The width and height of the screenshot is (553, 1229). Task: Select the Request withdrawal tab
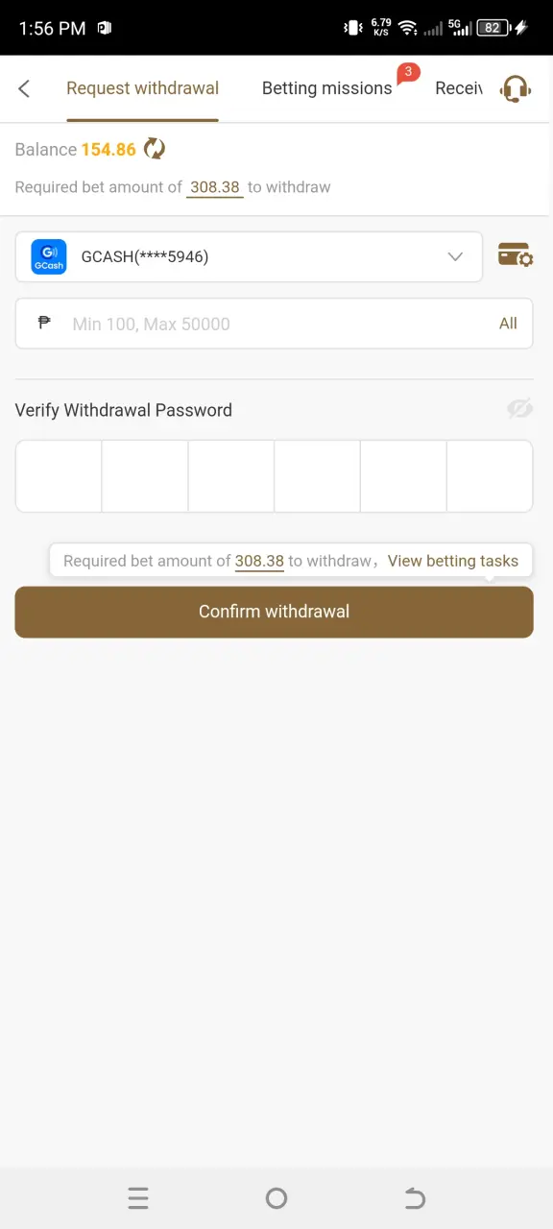143,88
